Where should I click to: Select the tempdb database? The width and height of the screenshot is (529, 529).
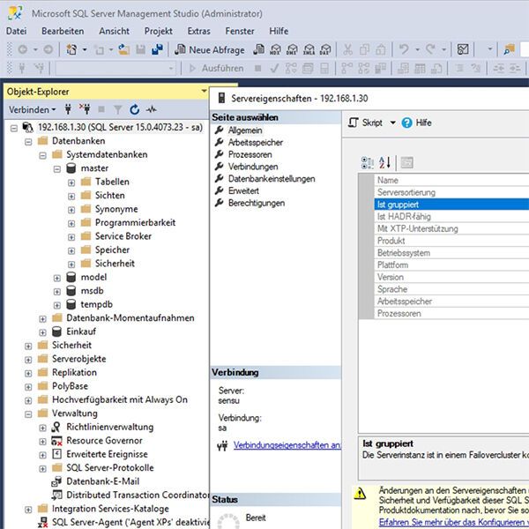click(96, 304)
